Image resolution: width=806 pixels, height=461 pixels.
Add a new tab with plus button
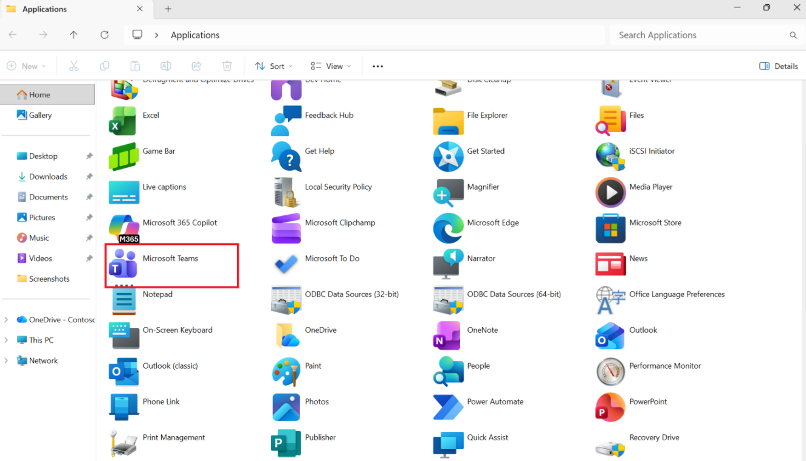pyautogui.click(x=168, y=9)
